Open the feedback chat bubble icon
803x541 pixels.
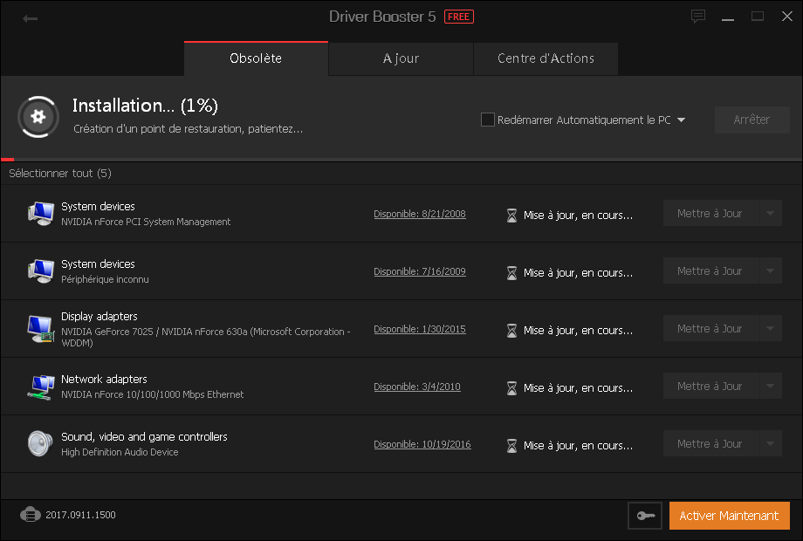pos(698,17)
